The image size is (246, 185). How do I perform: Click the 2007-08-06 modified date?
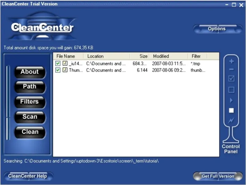(x=169, y=70)
